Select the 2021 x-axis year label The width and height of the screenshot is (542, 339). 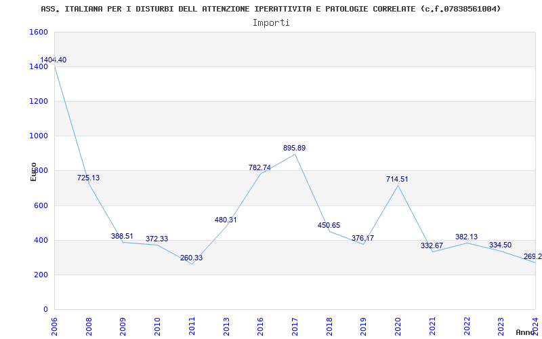pos(432,327)
